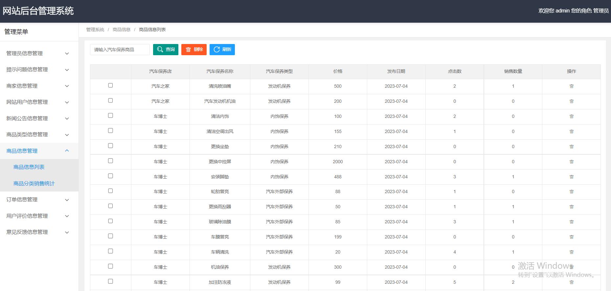The height and width of the screenshot is (291, 611).
Task: Open the 商家信息管理 menu label
Action: [22, 86]
